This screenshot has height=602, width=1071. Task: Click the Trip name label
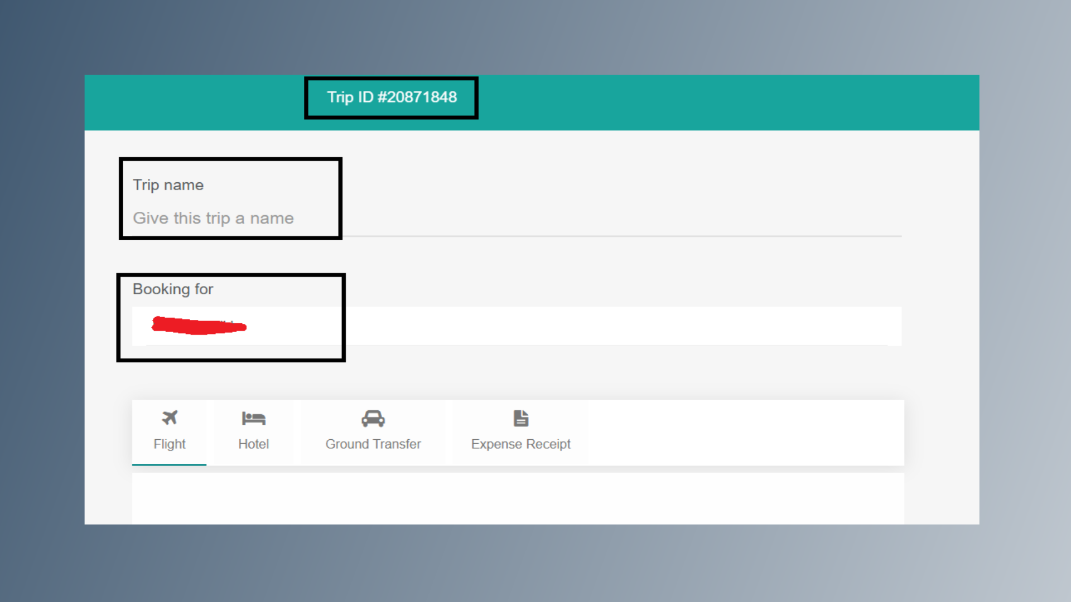pos(168,185)
